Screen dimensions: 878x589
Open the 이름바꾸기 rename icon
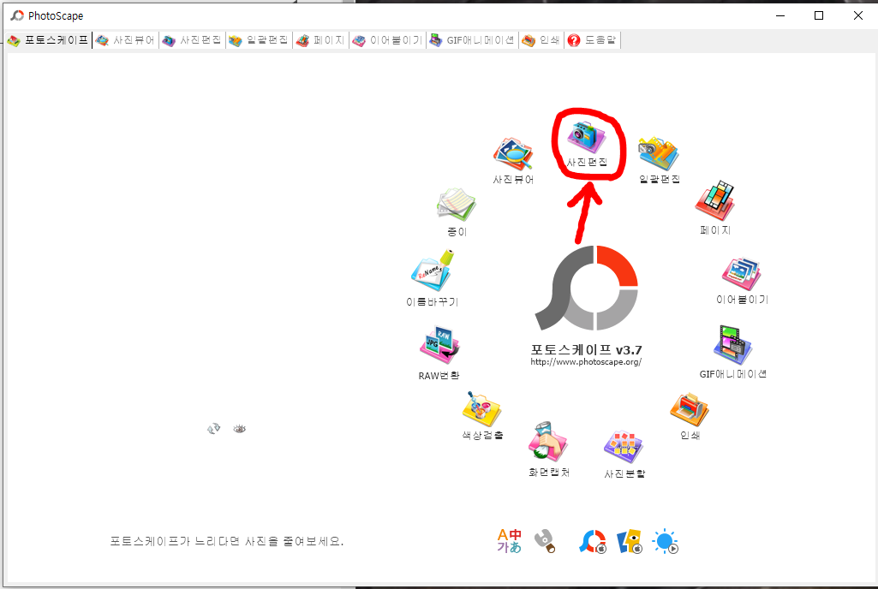click(433, 271)
